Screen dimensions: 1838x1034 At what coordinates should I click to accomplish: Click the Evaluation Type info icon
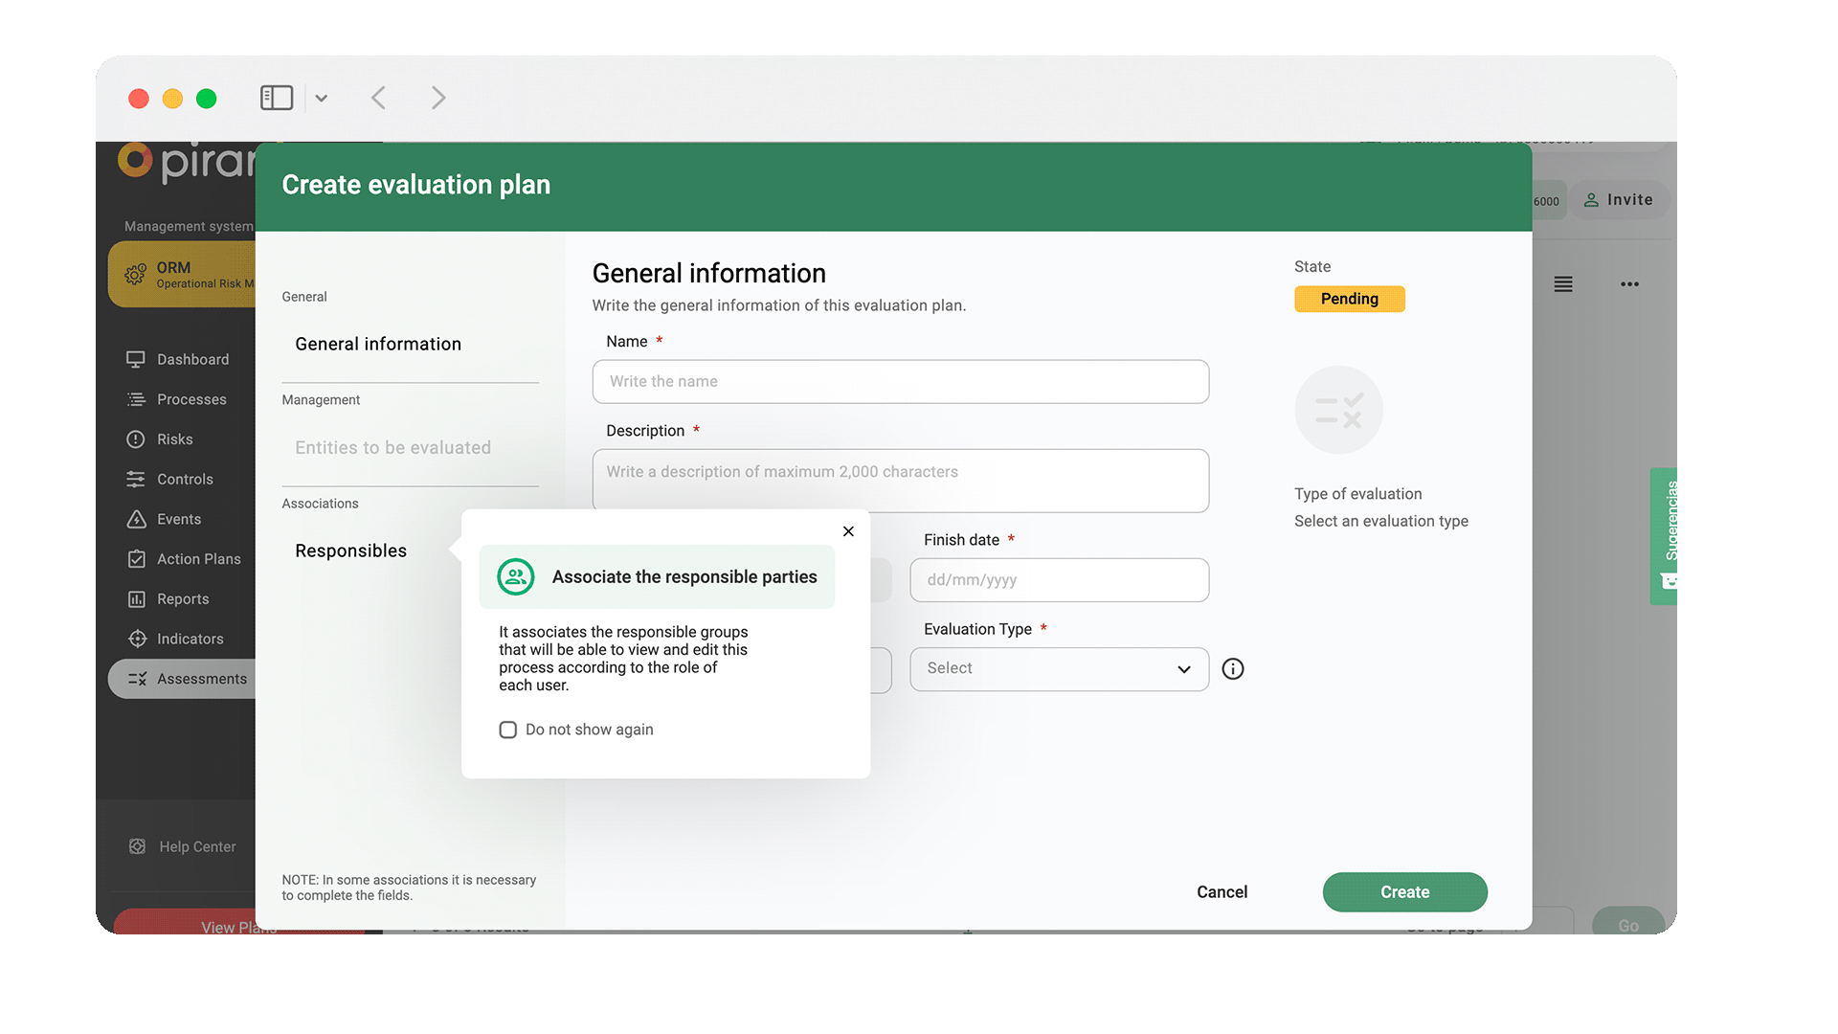1233,669
